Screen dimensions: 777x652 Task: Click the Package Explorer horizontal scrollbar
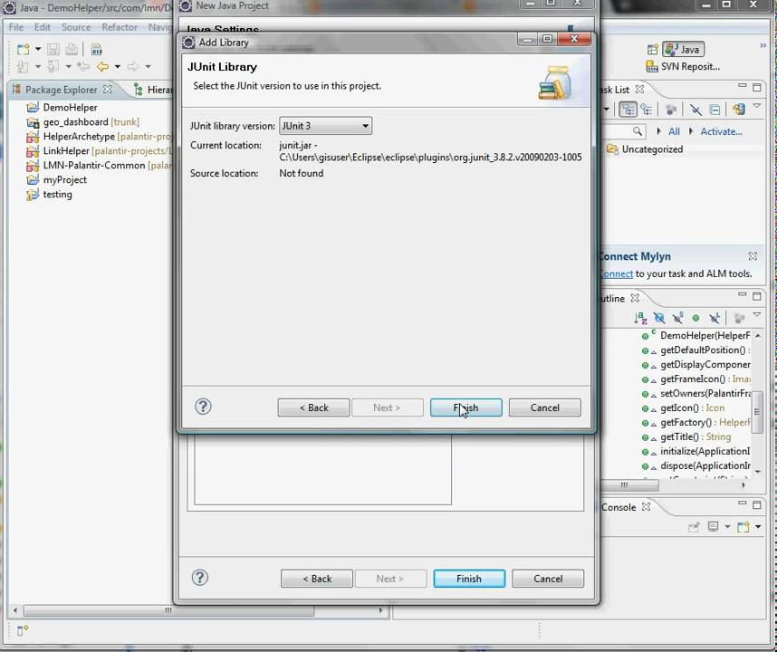[x=168, y=610]
